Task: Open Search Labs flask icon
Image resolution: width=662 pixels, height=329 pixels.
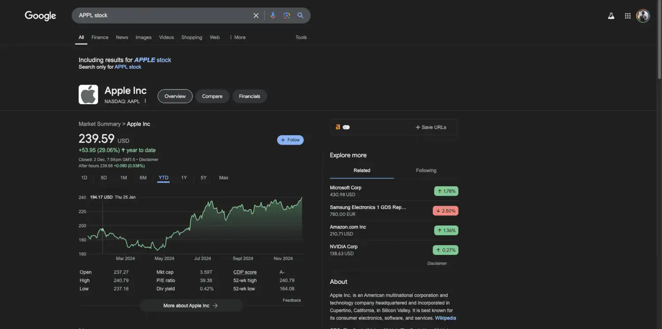Action: click(611, 16)
